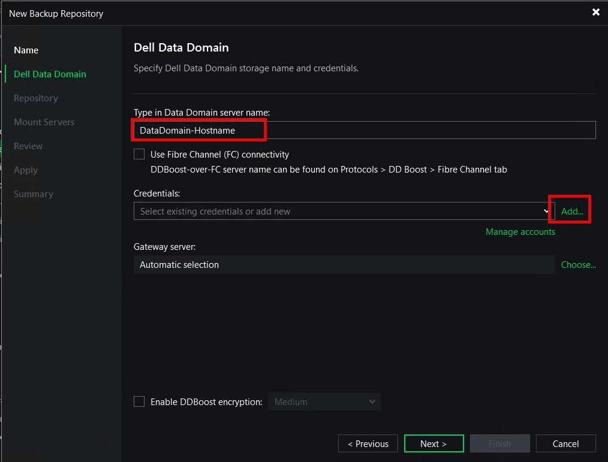Enable Use Fibre Channel (FC) connectivity checkbox
608x462 pixels.
coord(139,155)
